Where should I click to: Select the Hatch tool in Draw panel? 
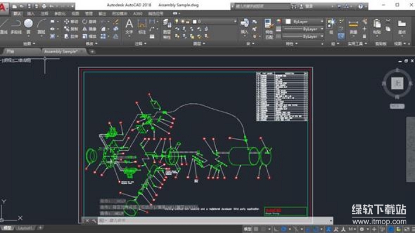tap(53, 37)
